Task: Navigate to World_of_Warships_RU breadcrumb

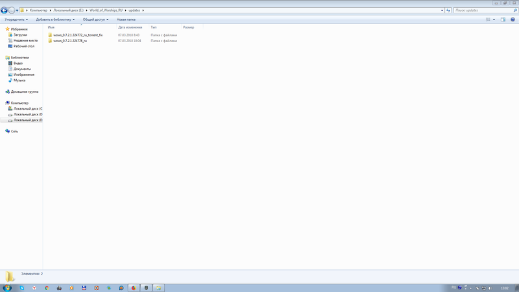Action: 106,10
